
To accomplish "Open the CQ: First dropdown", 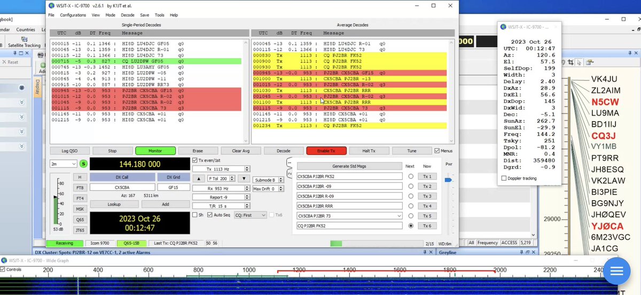I will pyautogui.click(x=251, y=215).
